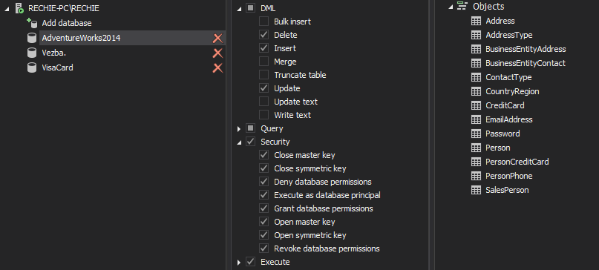Collapse the RECHIE-PC\RECHIE server node
The width and height of the screenshot is (599, 270).
pos(7,9)
